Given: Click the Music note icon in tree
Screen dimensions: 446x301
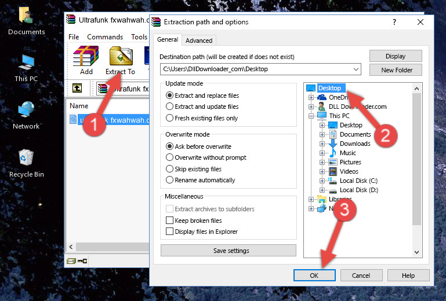Looking at the screenshot, I should click(x=332, y=153).
